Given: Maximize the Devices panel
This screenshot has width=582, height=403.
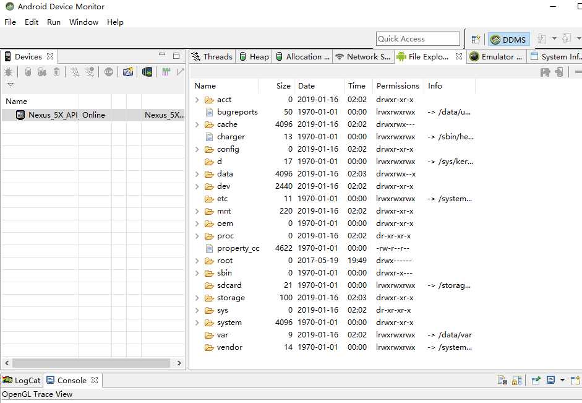Looking at the screenshot, I should 176,56.
